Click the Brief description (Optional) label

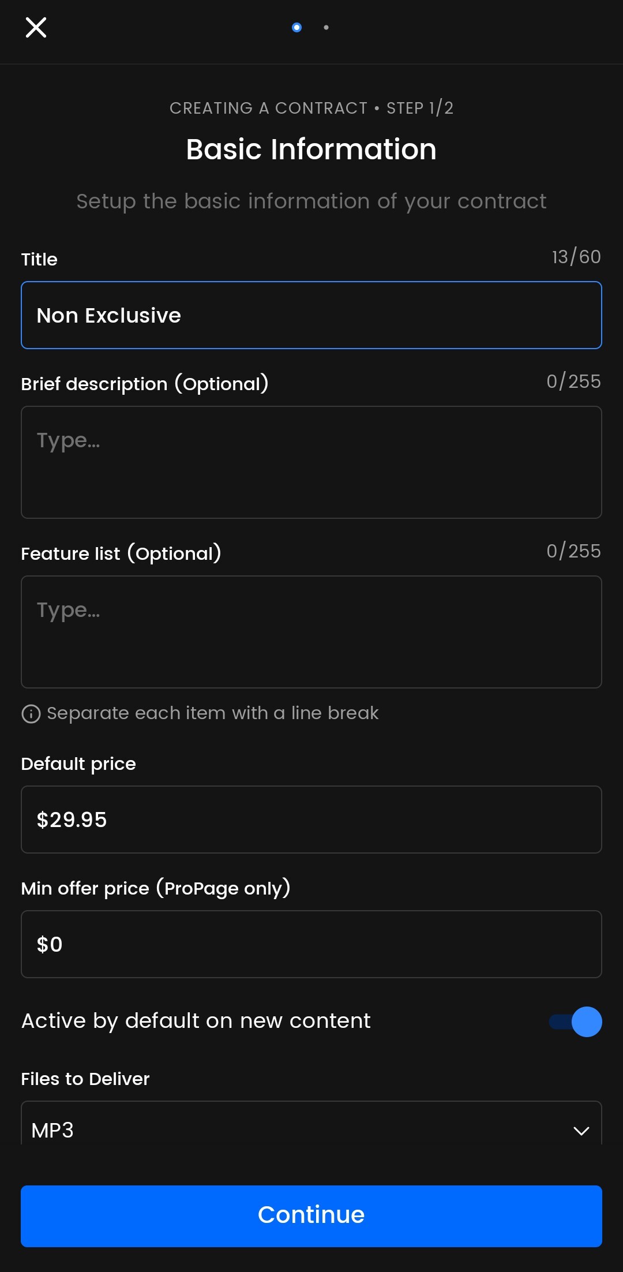145,384
